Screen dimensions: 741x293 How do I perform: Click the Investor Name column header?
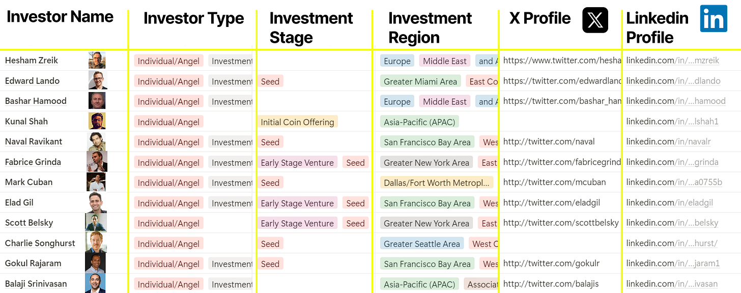60,17
